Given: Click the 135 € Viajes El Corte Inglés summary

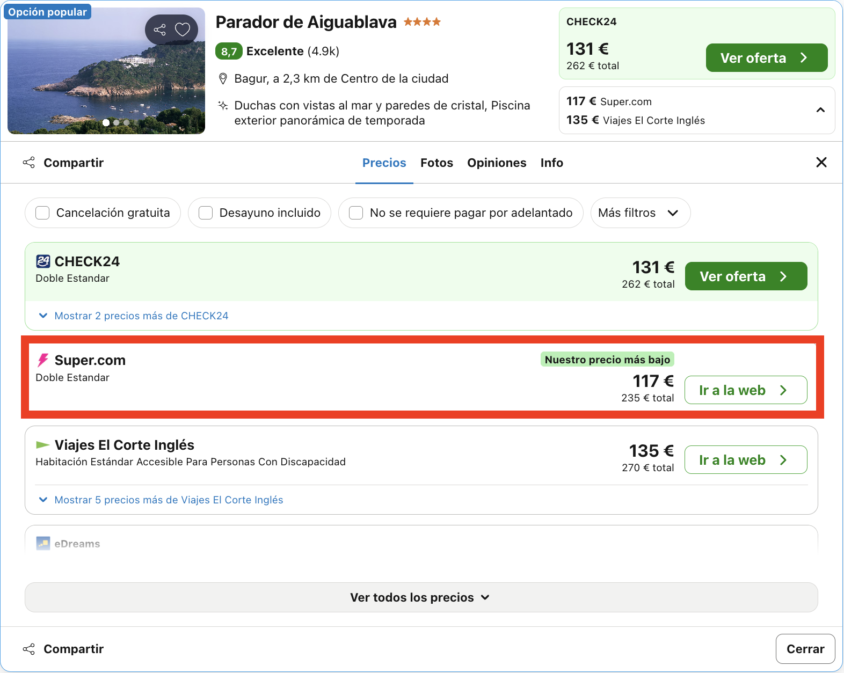Looking at the screenshot, I should (636, 120).
